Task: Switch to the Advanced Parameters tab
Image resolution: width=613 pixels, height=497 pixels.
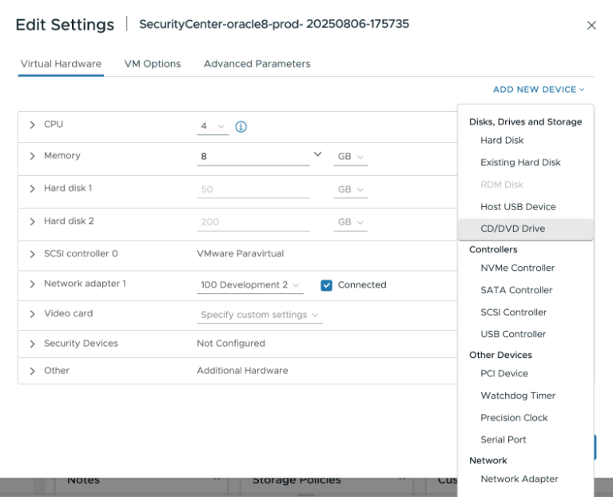Action: point(257,64)
